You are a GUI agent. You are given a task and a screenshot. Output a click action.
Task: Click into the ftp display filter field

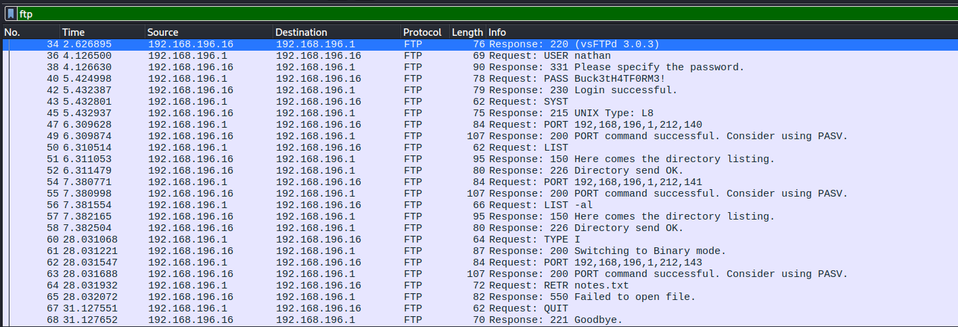(x=474, y=14)
